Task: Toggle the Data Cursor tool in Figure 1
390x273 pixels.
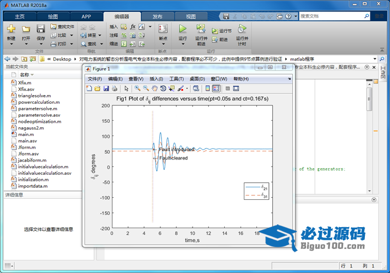Action: pyautogui.click(x=172, y=88)
